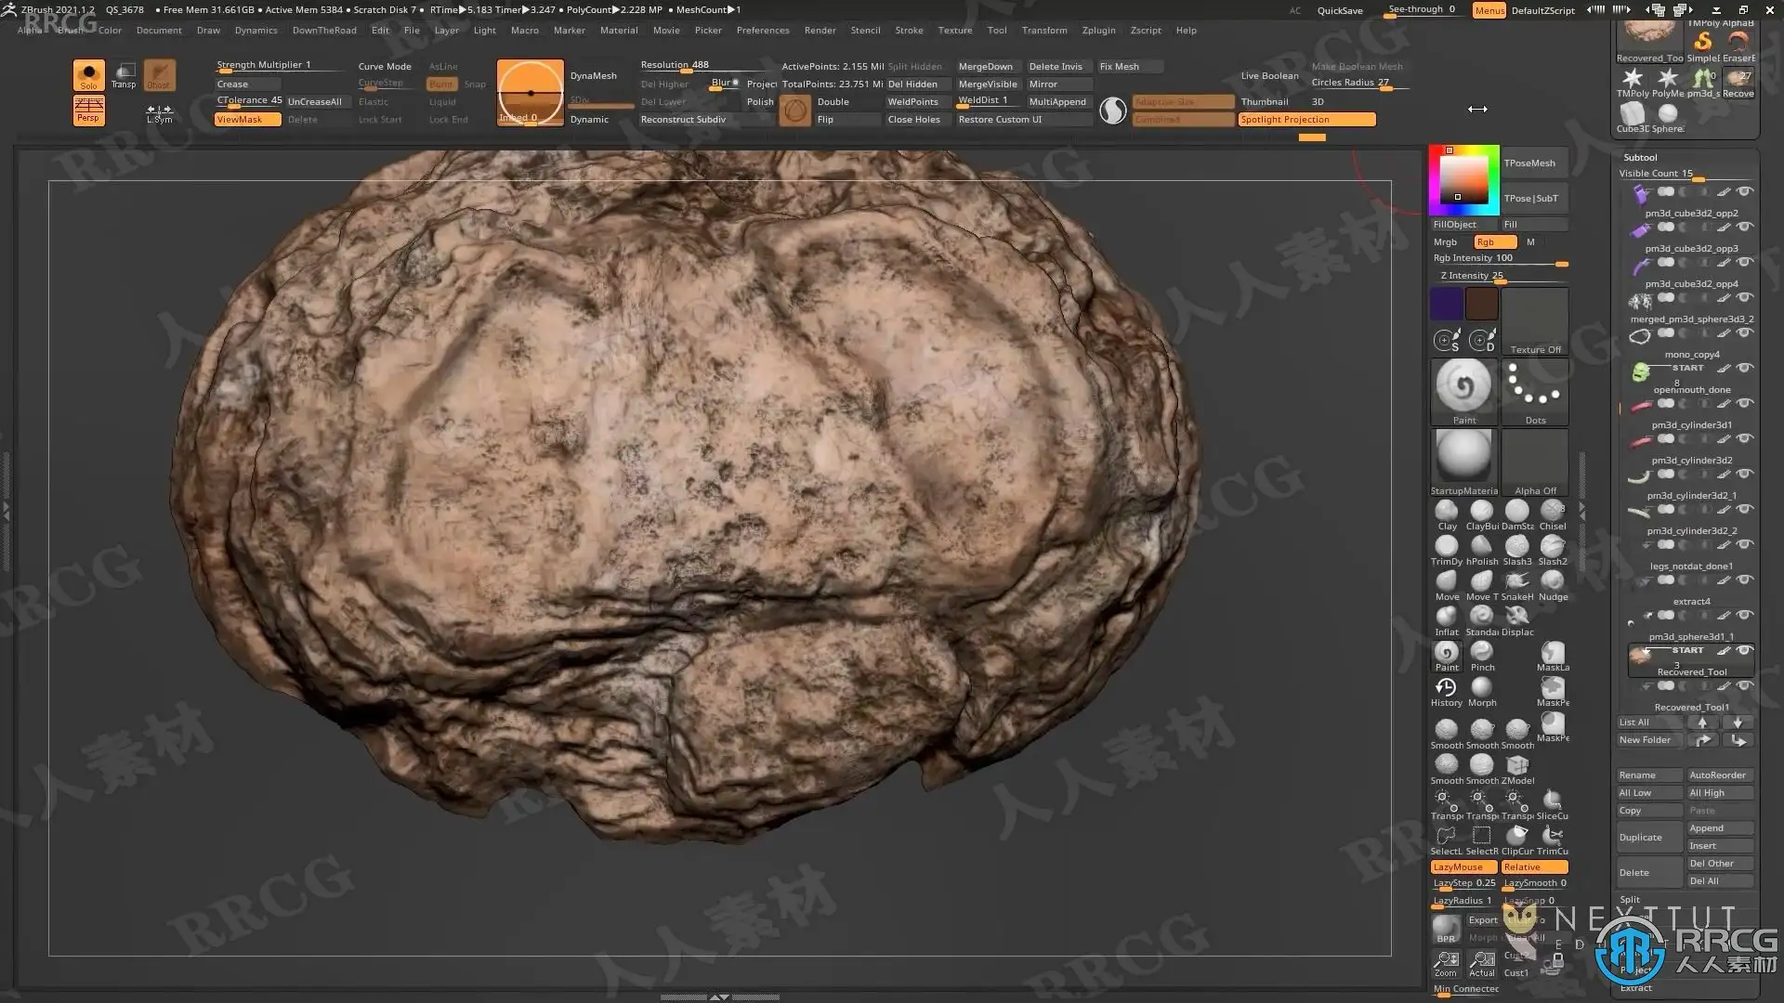Click the DynaMesh button
Viewport: 1784px width, 1003px height.
tap(593, 75)
